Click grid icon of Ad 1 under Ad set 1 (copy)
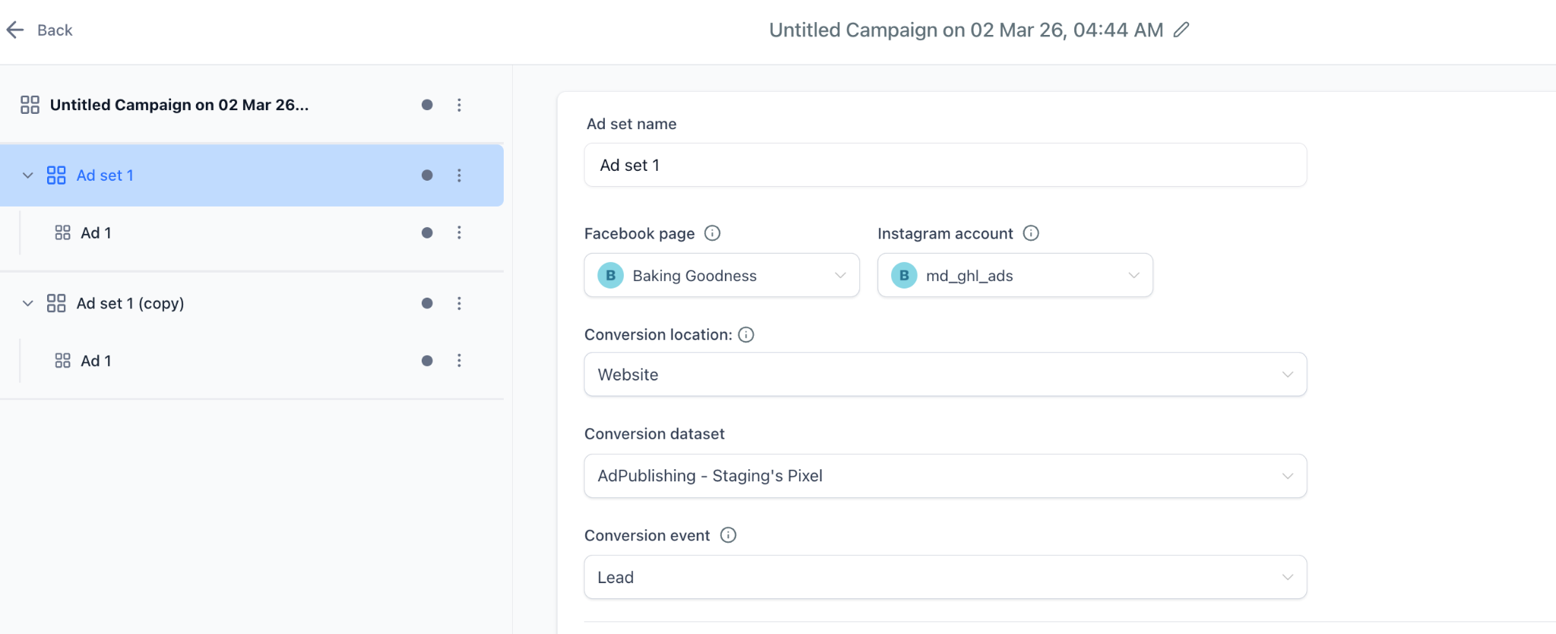The image size is (1556, 634). (x=63, y=361)
